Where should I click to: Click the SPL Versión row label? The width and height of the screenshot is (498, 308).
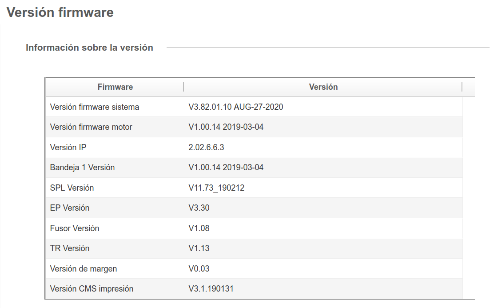pyautogui.click(x=72, y=188)
